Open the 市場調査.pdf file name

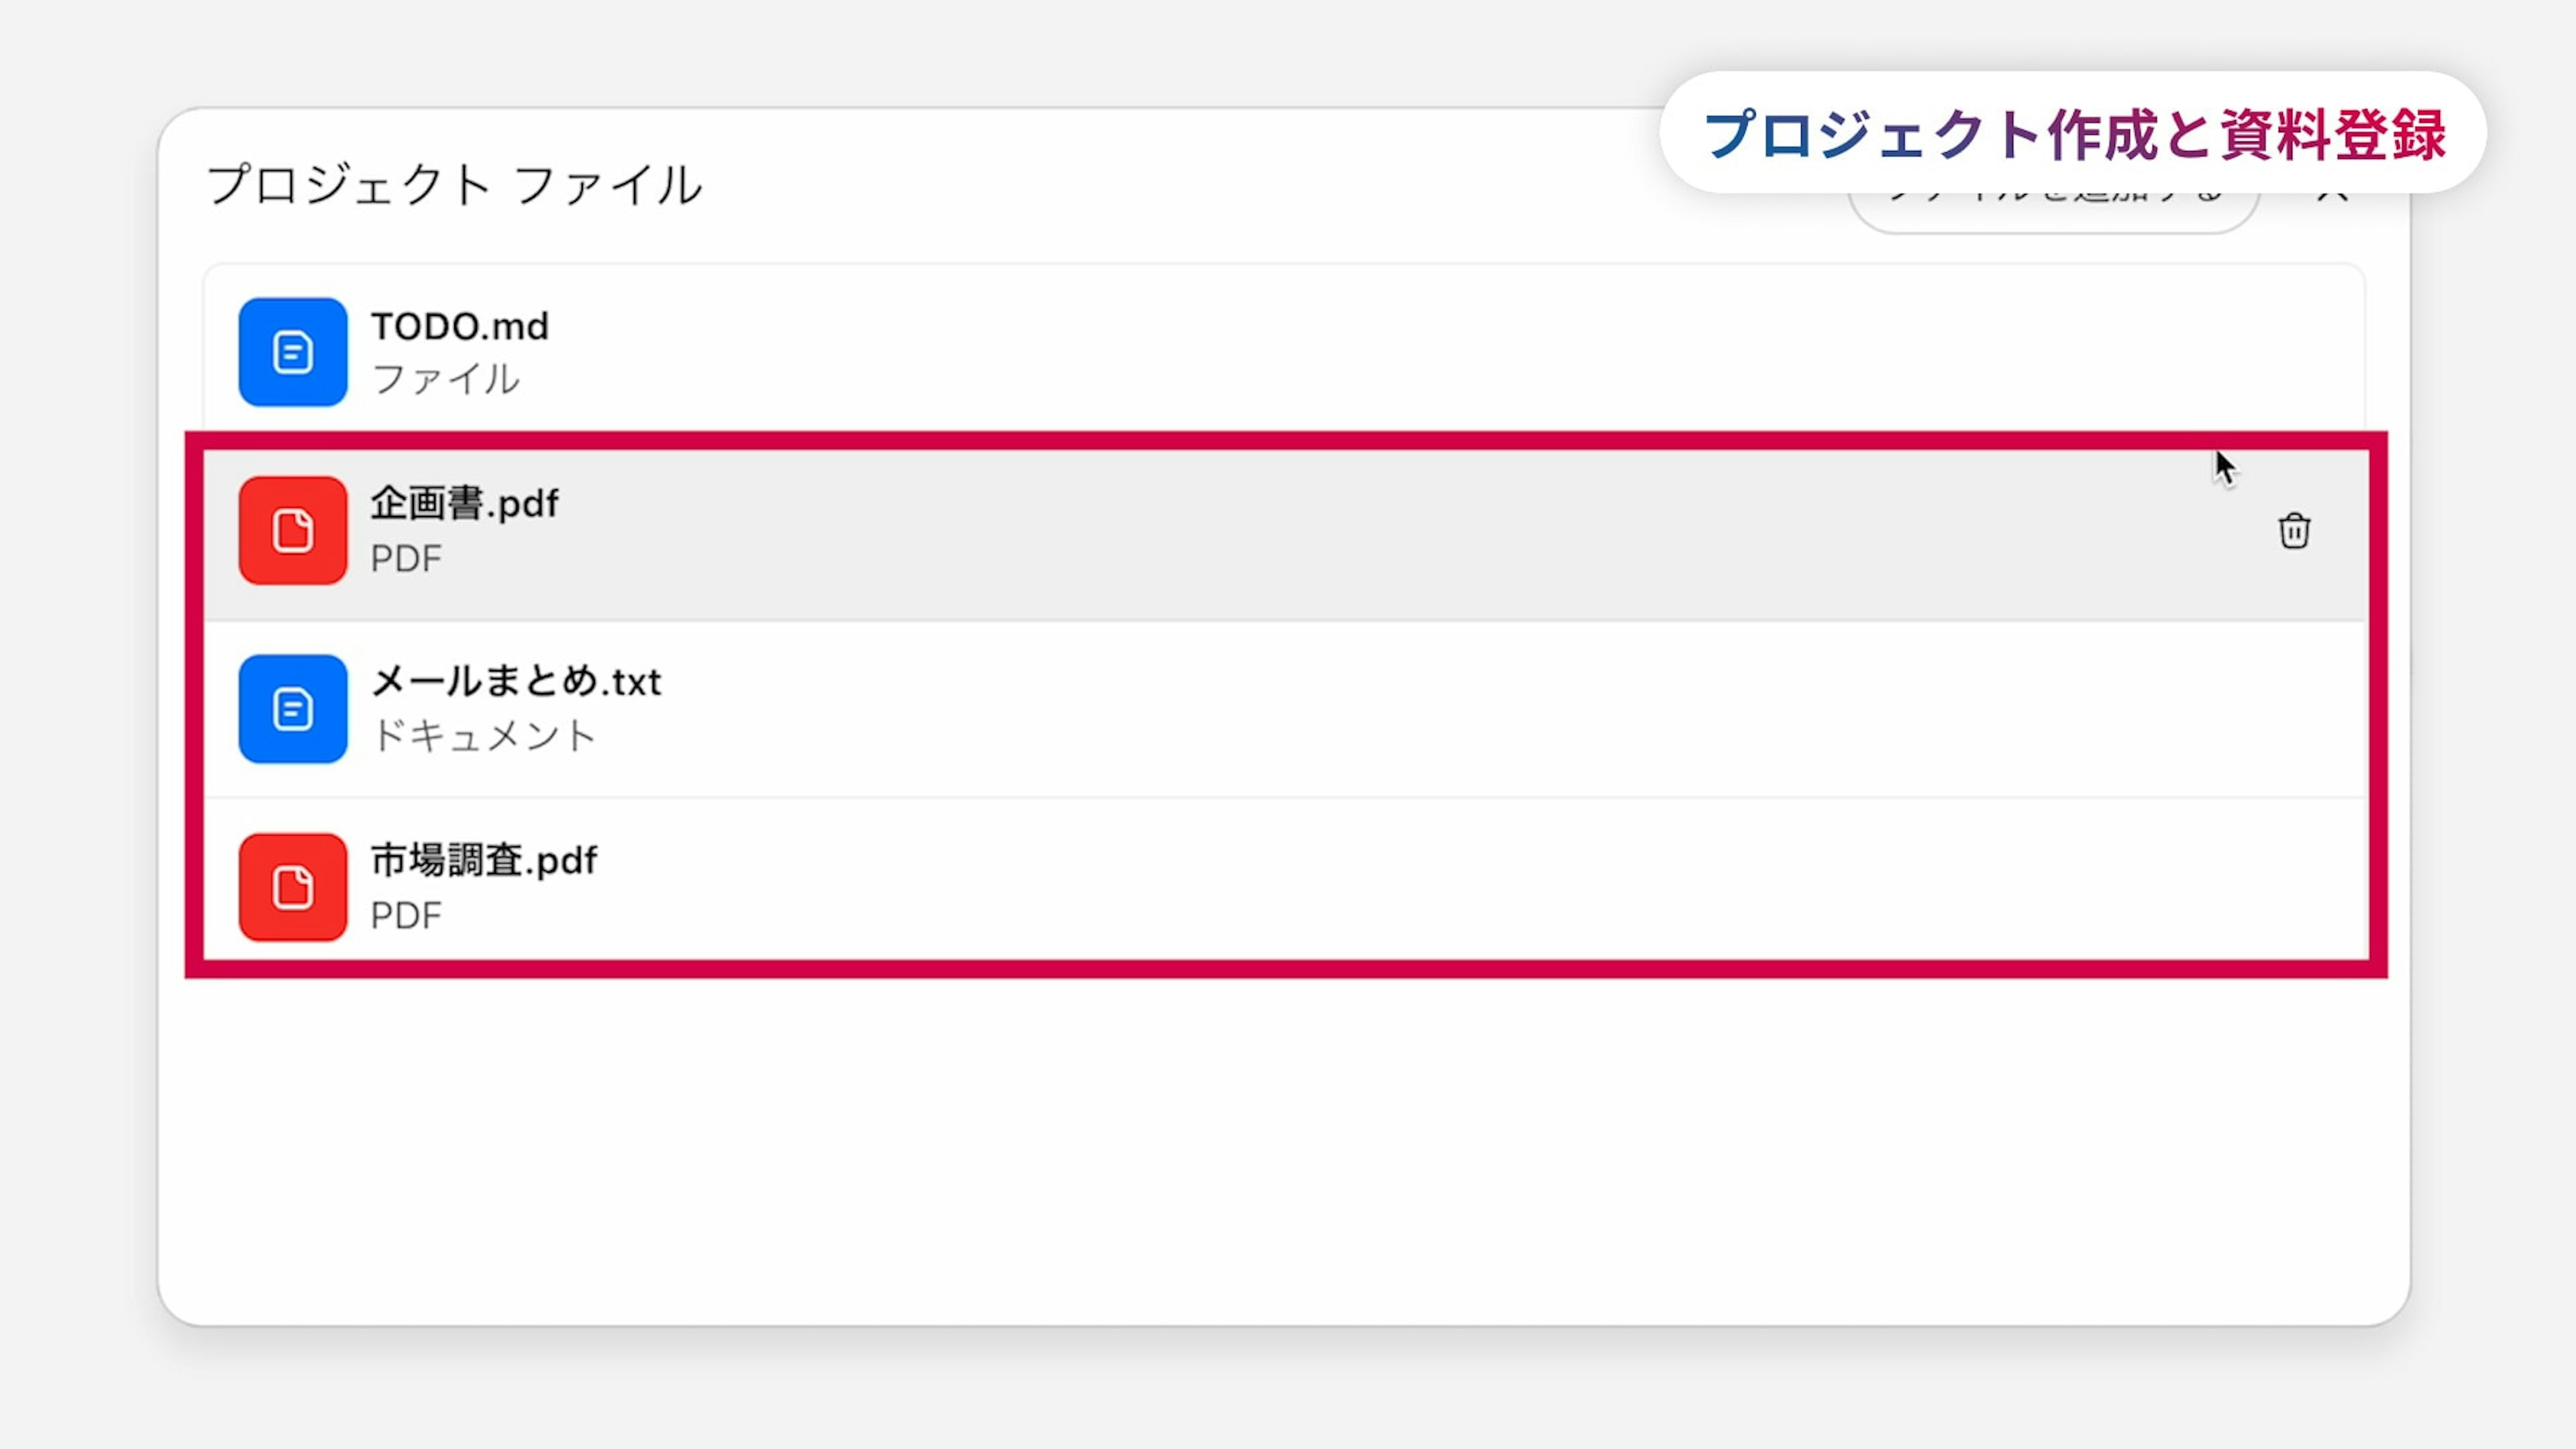pos(484,860)
